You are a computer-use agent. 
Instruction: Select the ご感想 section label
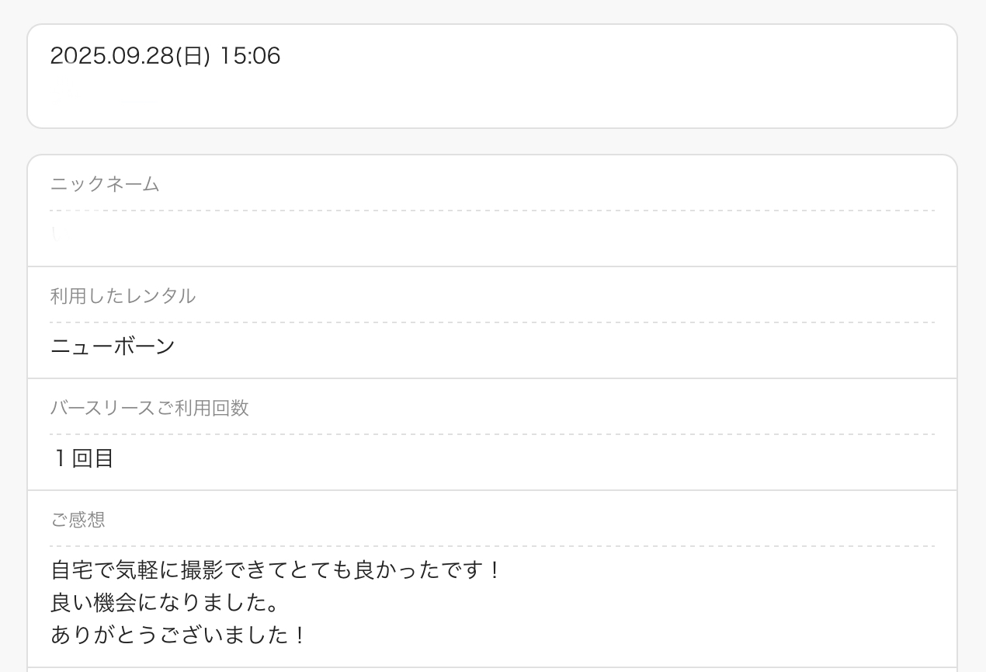pos(78,520)
